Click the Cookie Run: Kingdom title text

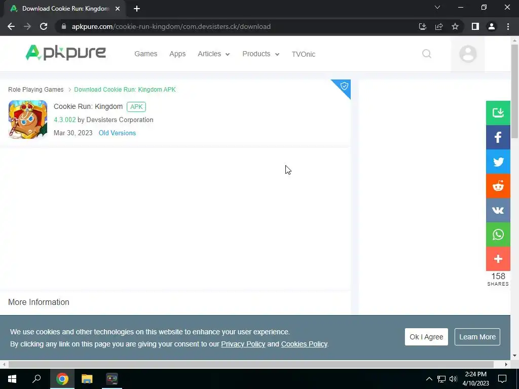click(88, 106)
